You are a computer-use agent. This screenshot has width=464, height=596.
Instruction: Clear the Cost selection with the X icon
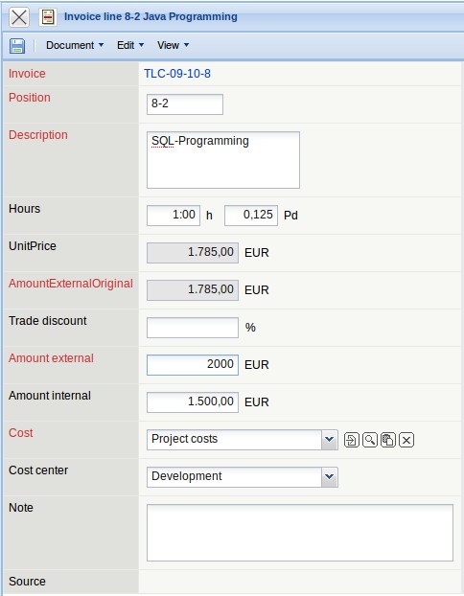coord(406,440)
